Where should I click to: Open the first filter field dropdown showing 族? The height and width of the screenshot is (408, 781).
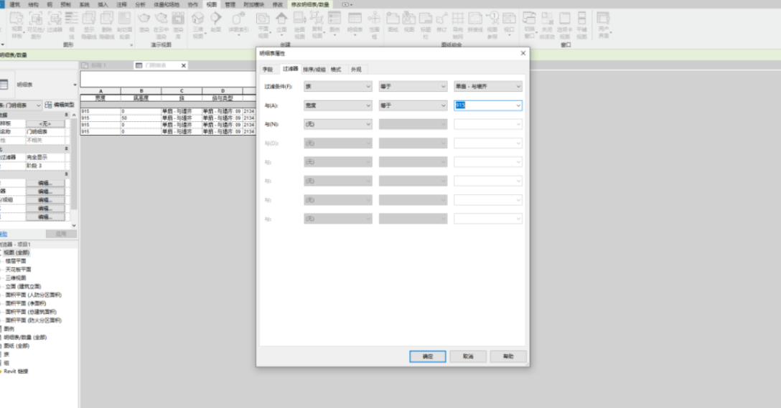tap(337, 87)
